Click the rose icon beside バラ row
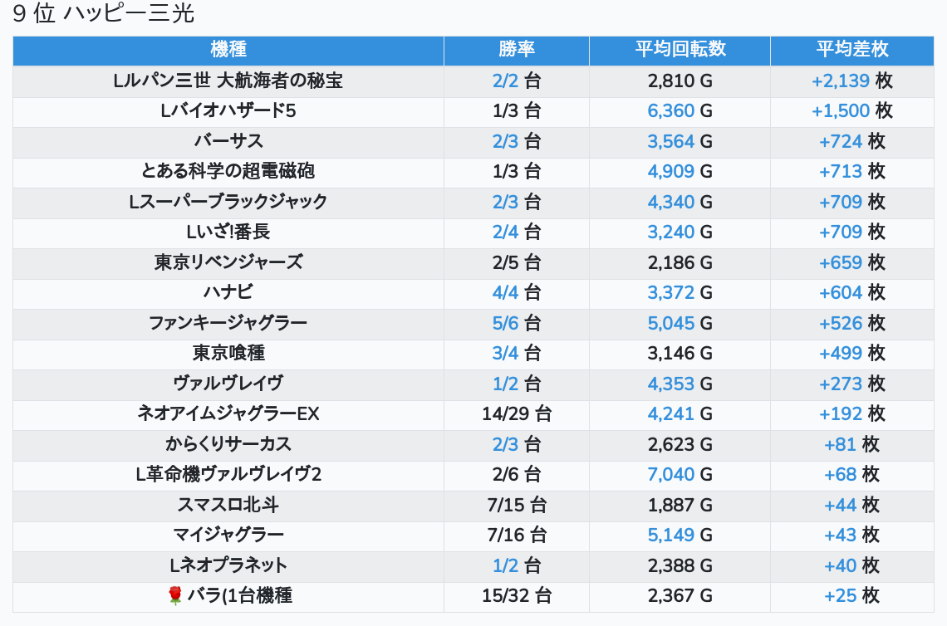This screenshot has width=947, height=626. [x=174, y=595]
